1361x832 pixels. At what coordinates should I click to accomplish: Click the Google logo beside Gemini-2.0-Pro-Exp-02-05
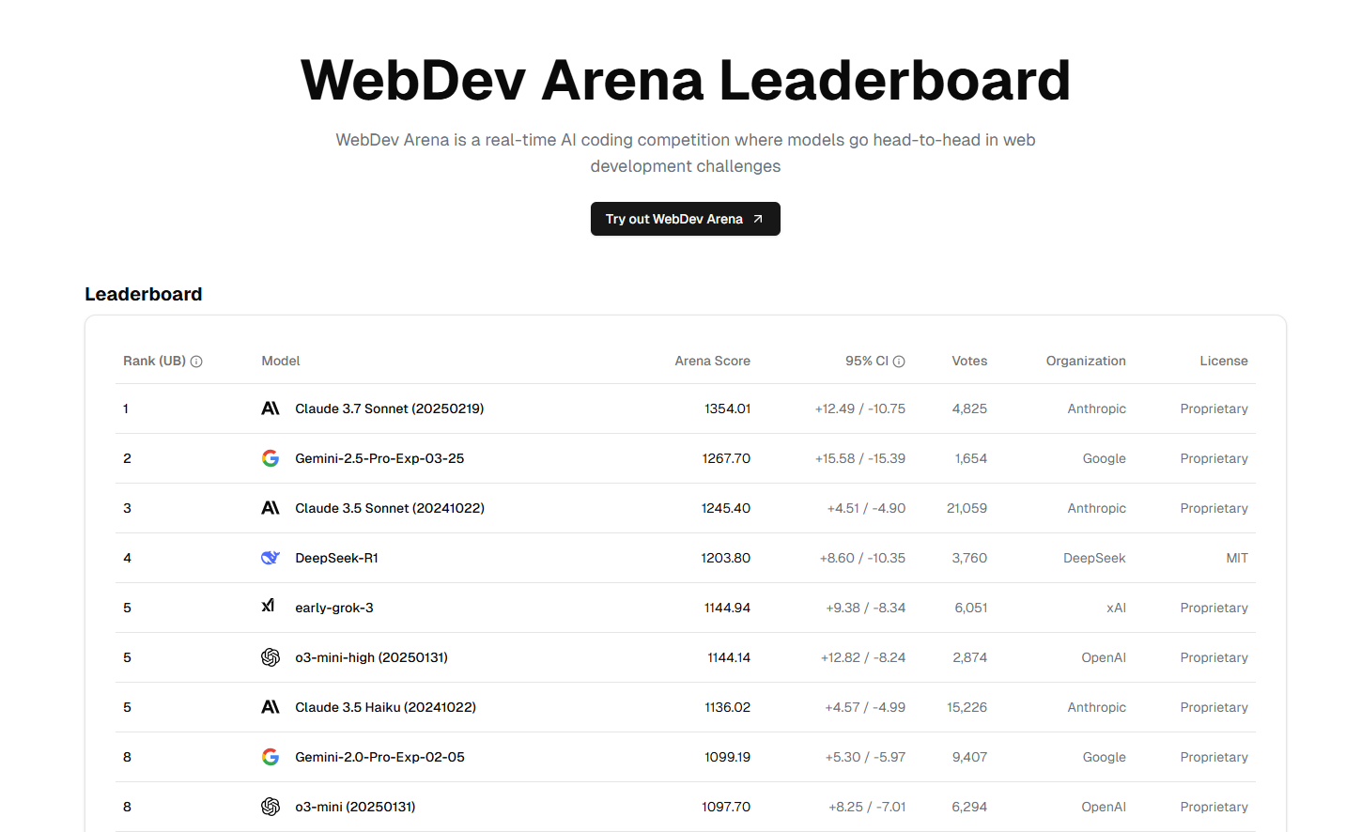(x=271, y=757)
